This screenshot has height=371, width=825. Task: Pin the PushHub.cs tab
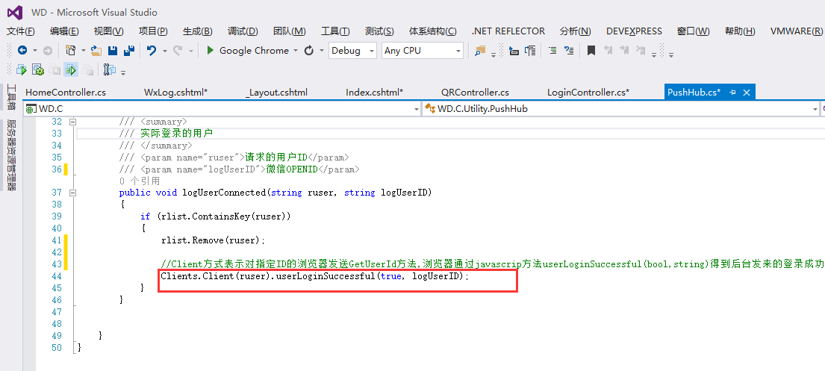(x=733, y=92)
